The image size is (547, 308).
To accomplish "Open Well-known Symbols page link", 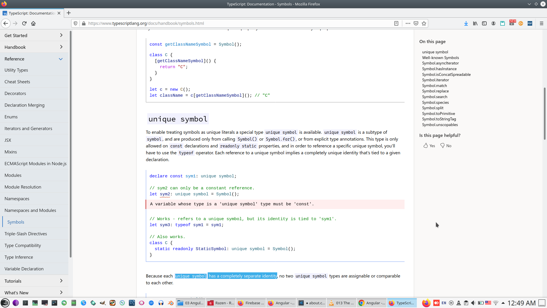I will pos(440,58).
